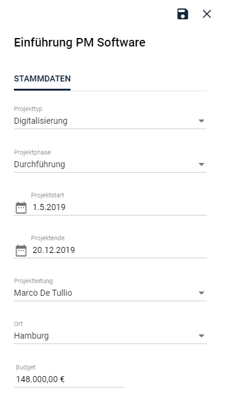Viewport: 225px width, 396px height.
Task: Select the Digitalisierung value field
Action: [110, 121]
